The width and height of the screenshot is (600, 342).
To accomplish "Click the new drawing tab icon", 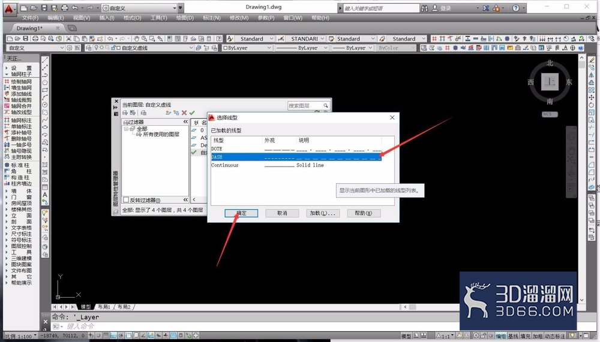I will 72,28.
